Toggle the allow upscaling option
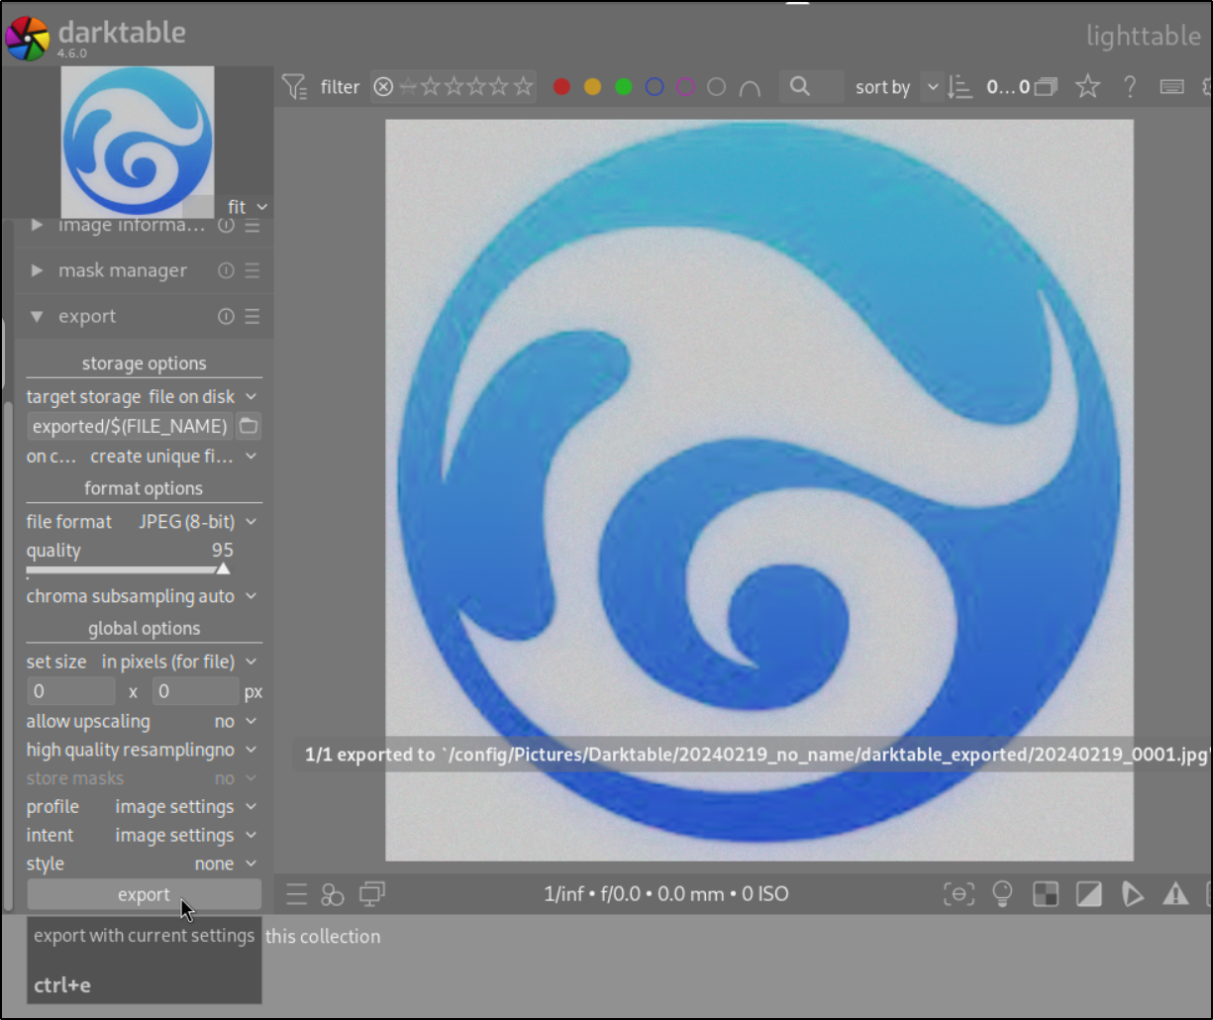1213x1020 pixels. tap(144, 722)
